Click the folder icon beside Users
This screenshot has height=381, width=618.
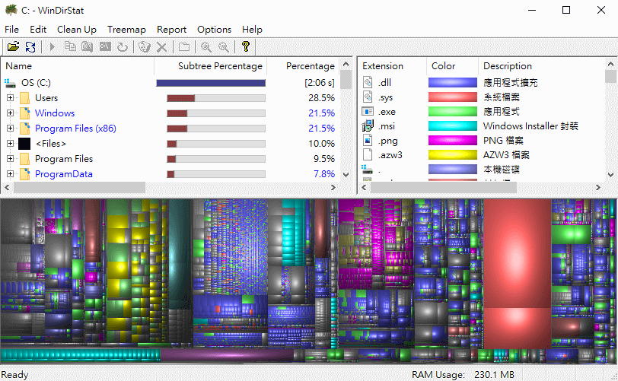point(24,97)
